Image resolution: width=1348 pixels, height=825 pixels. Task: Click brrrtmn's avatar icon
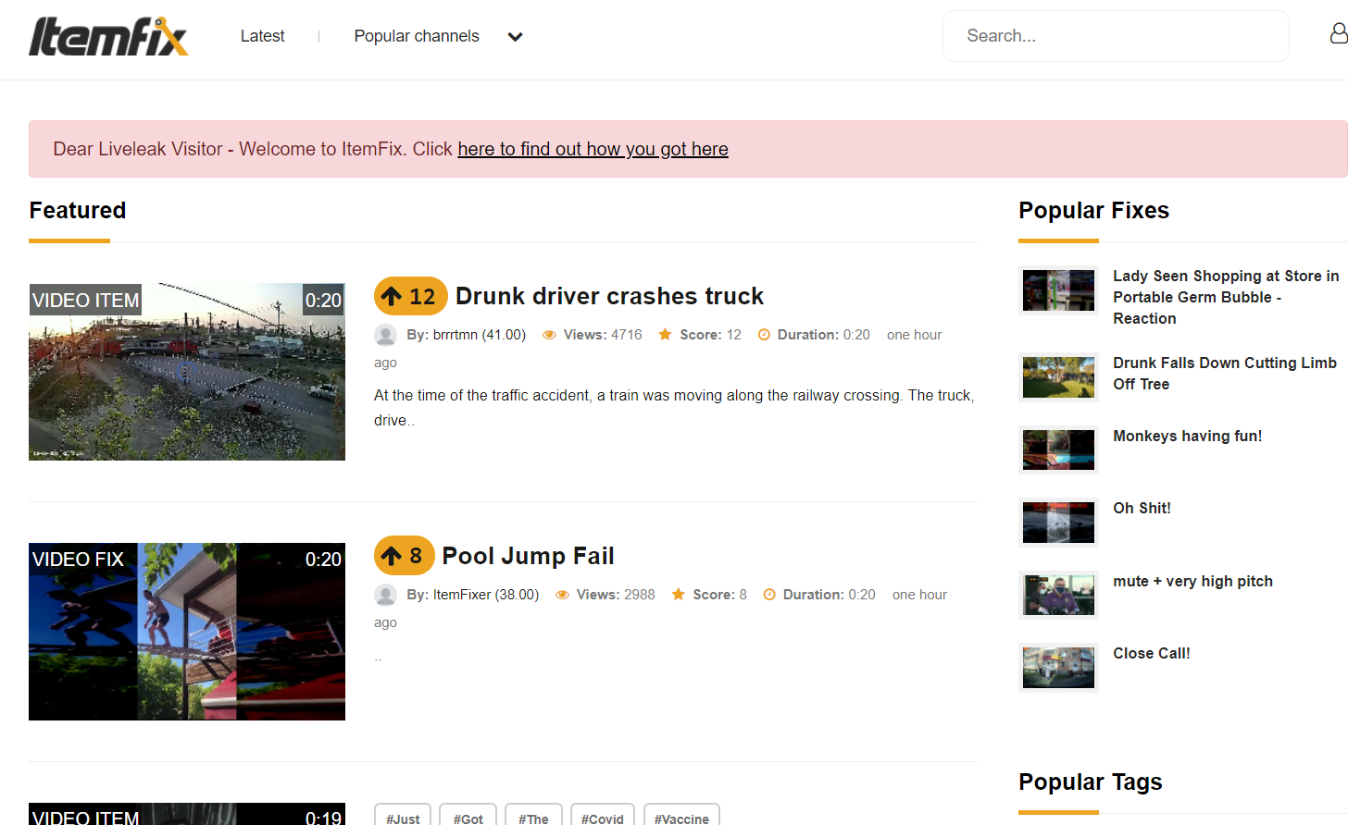click(386, 335)
